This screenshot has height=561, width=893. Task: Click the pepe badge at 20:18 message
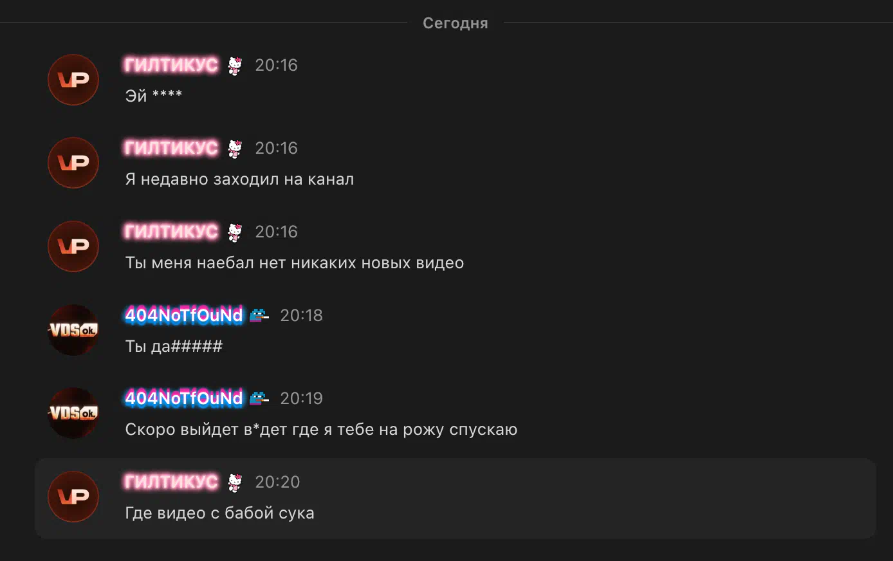click(259, 315)
